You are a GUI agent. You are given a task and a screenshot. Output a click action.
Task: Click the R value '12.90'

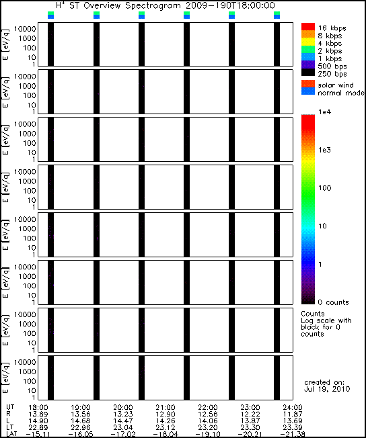point(166,414)
